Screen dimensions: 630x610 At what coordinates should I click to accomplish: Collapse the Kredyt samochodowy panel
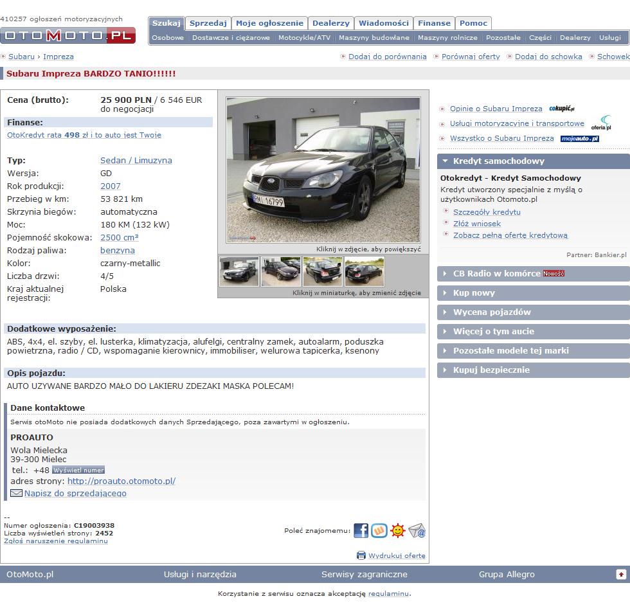click(x=533, y=161)
